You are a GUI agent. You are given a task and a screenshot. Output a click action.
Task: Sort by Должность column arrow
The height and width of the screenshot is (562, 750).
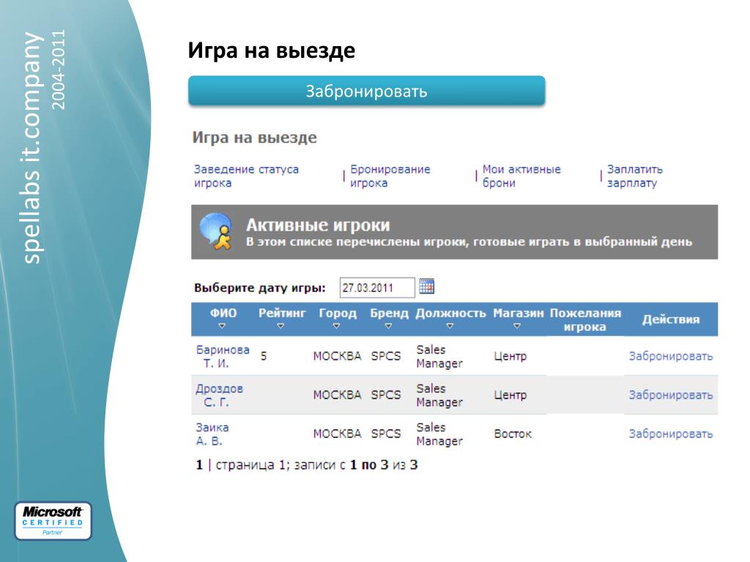point(450,326)
